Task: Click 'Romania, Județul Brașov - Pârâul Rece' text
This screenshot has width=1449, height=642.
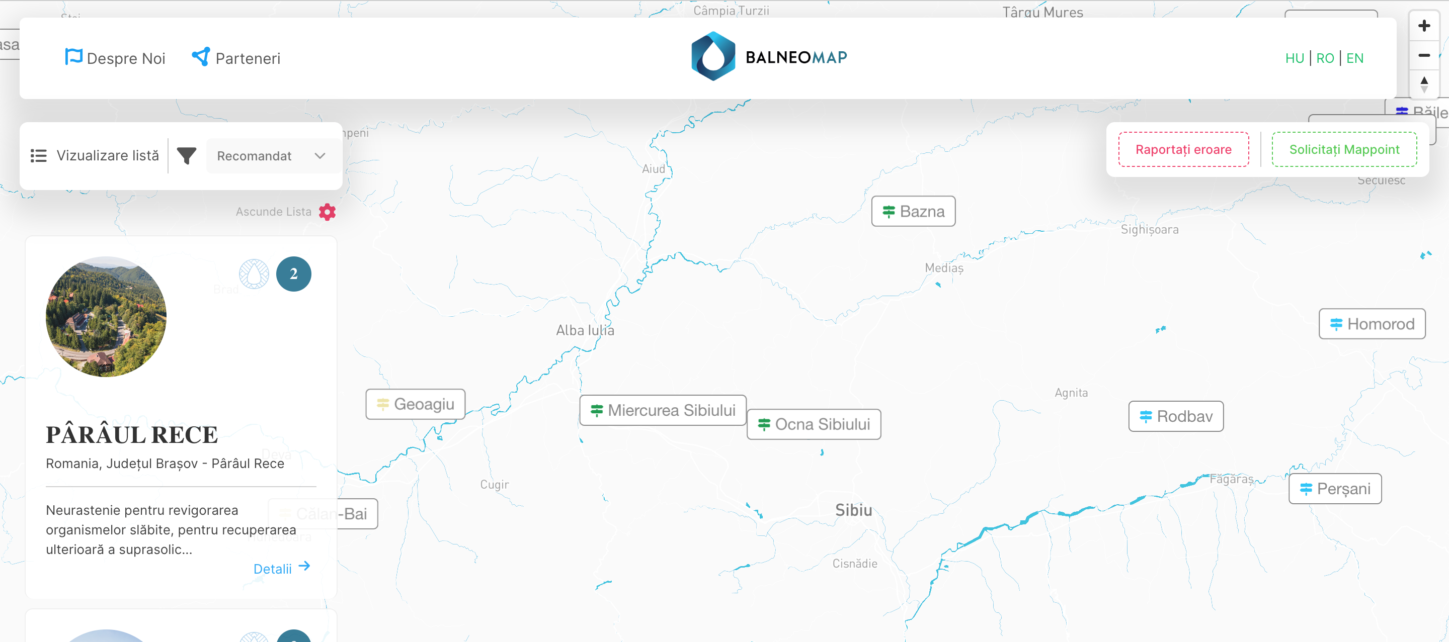Action: pos(165,463)
